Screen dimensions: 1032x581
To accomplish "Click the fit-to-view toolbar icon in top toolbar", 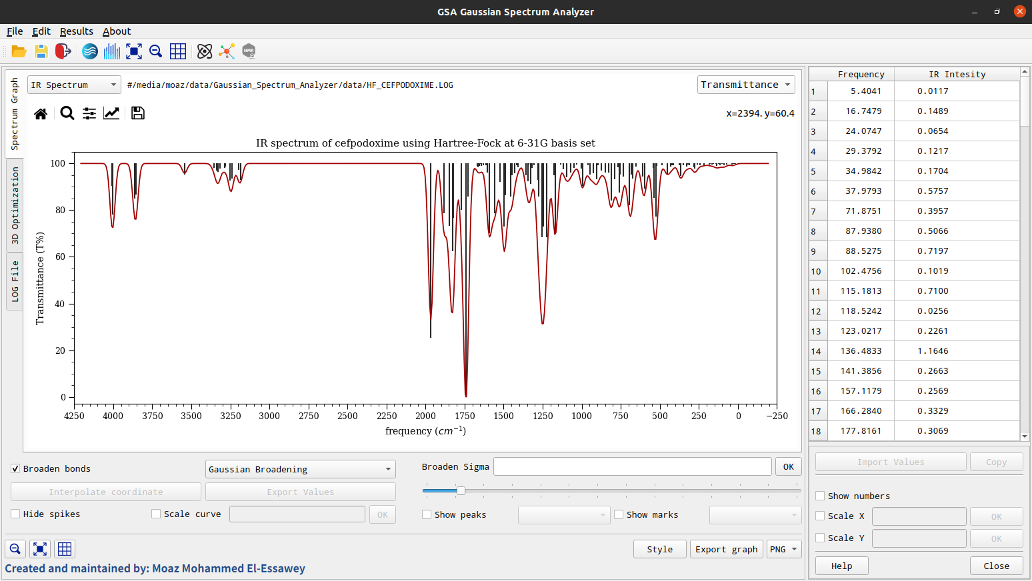I will [x=134, y=51].
